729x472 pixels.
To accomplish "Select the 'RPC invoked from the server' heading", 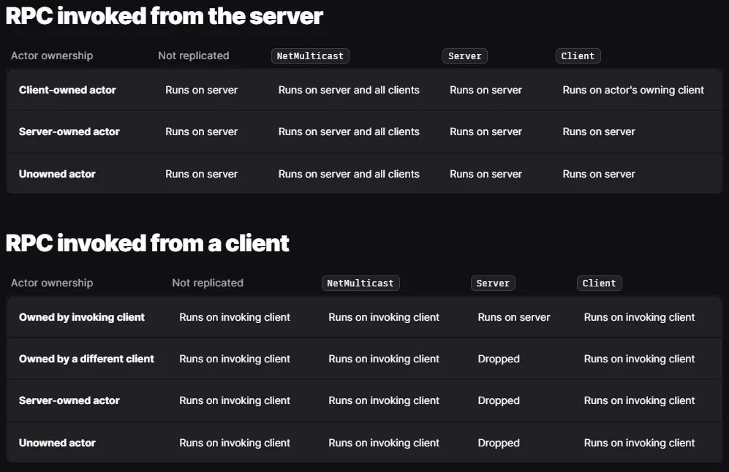I will [164, 16].
